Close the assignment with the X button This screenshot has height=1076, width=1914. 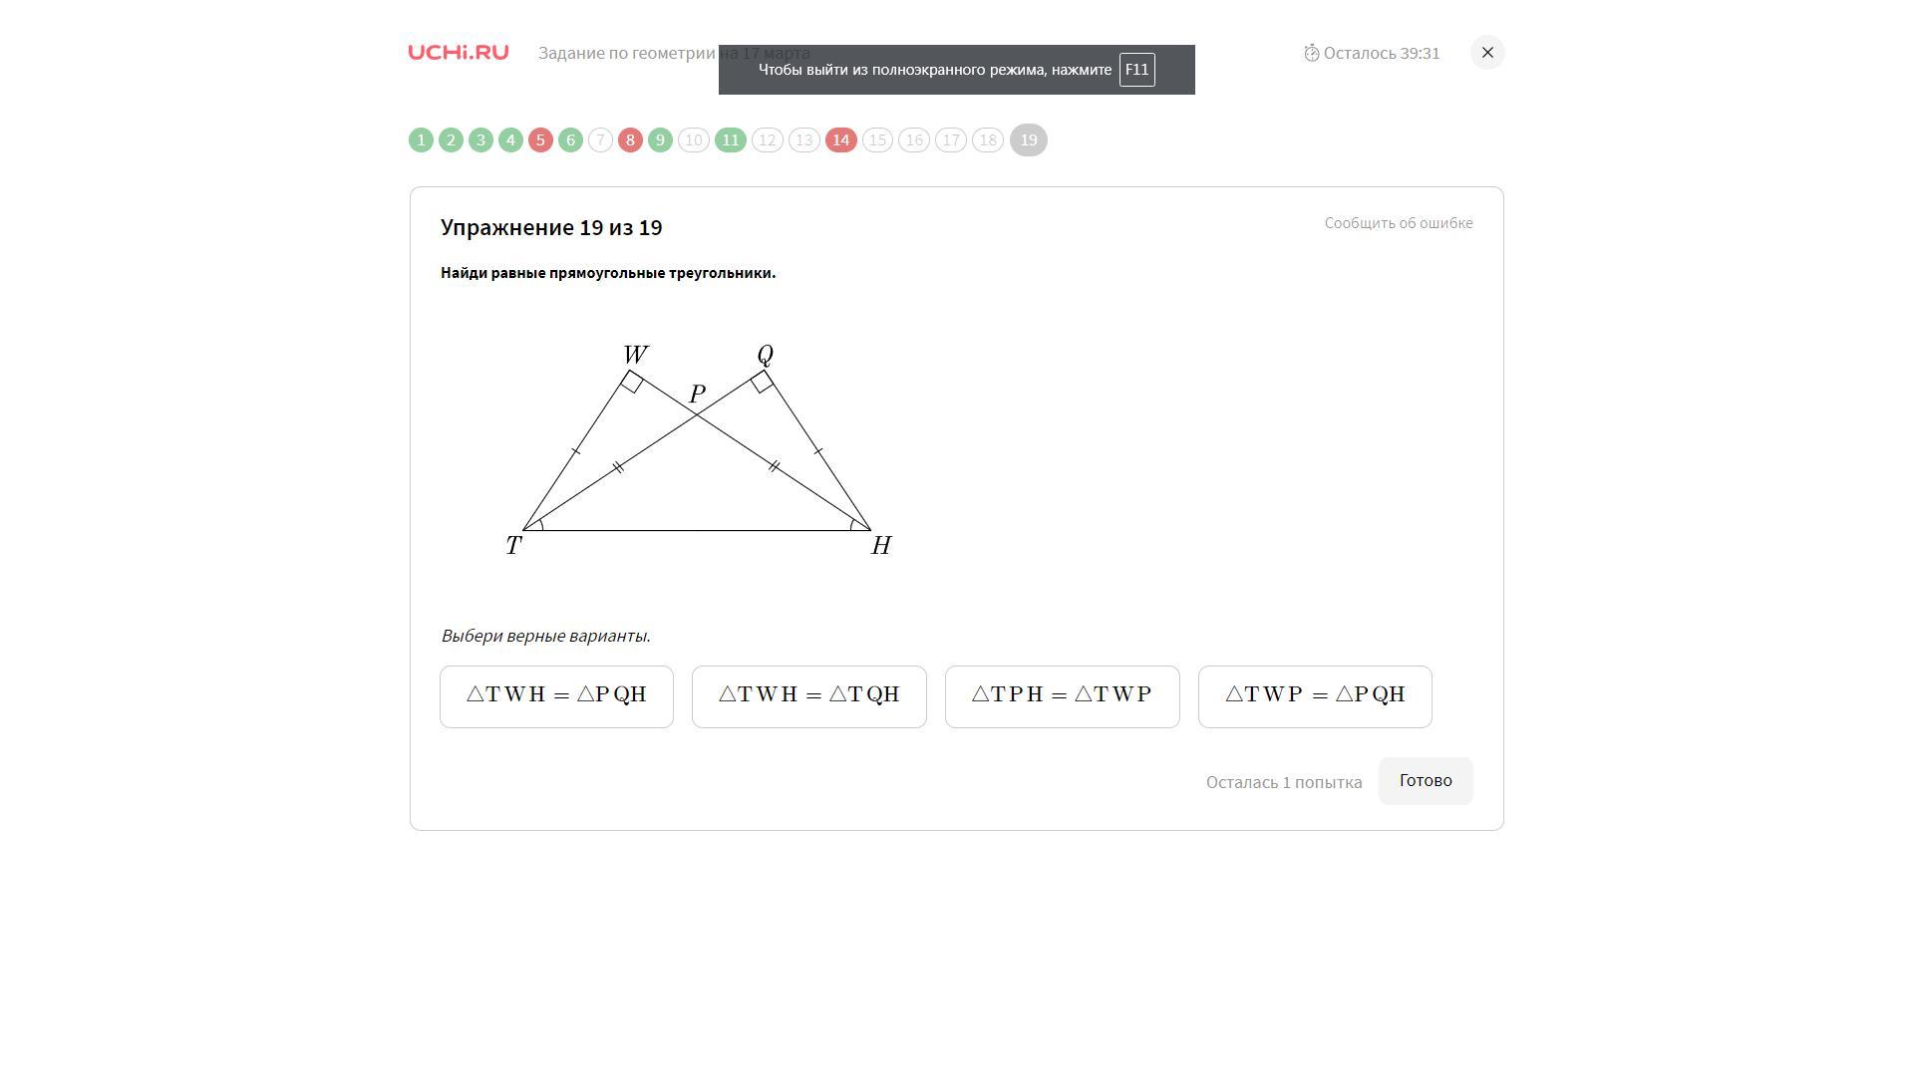point(1487,53)
